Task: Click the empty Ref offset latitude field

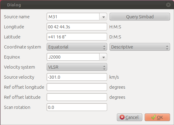Action: point(77,97)
